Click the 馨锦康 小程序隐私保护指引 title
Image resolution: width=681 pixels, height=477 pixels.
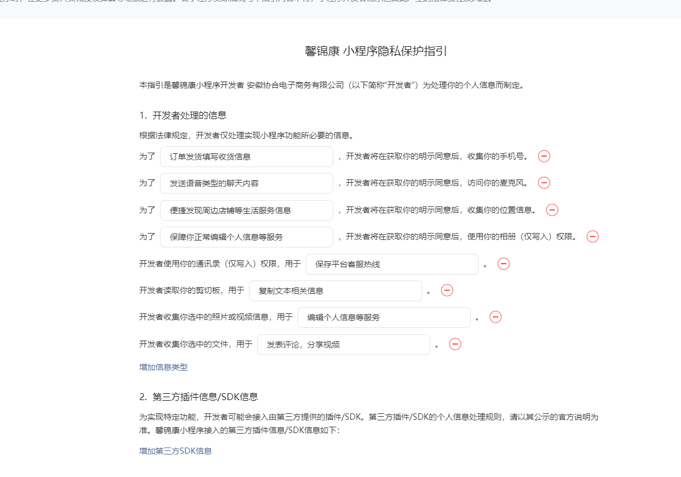tap(375, 51)
